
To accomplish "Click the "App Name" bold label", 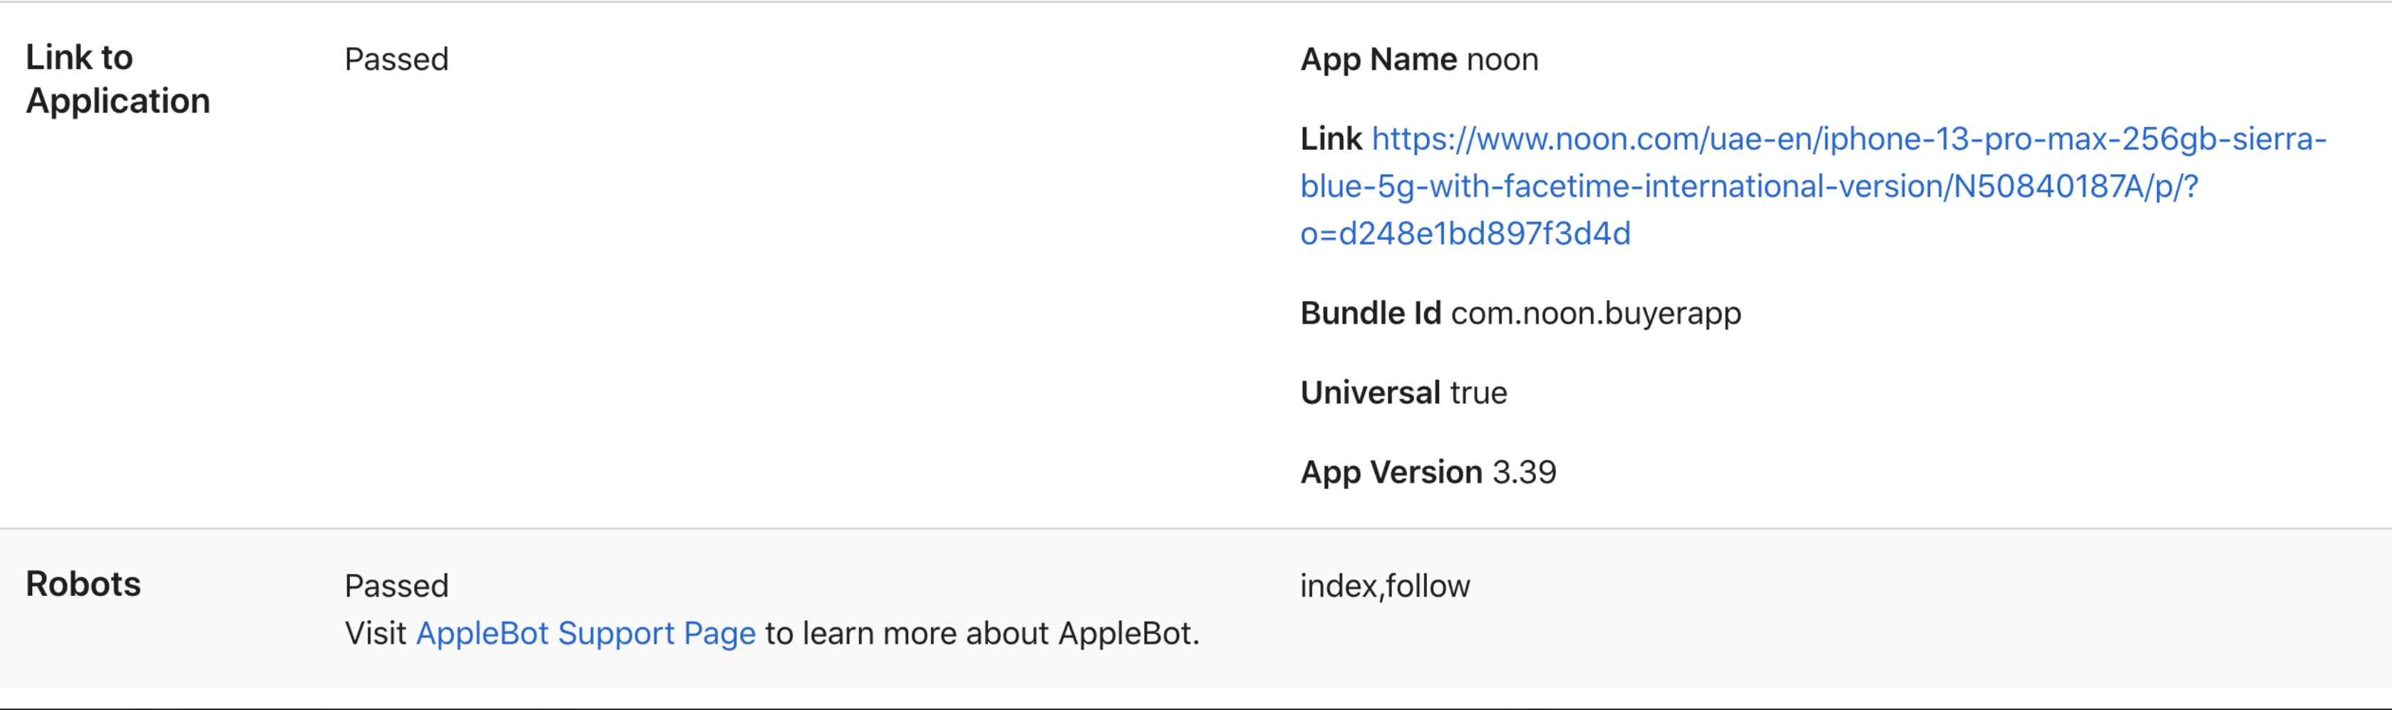I will click(x=1378, y=59).
